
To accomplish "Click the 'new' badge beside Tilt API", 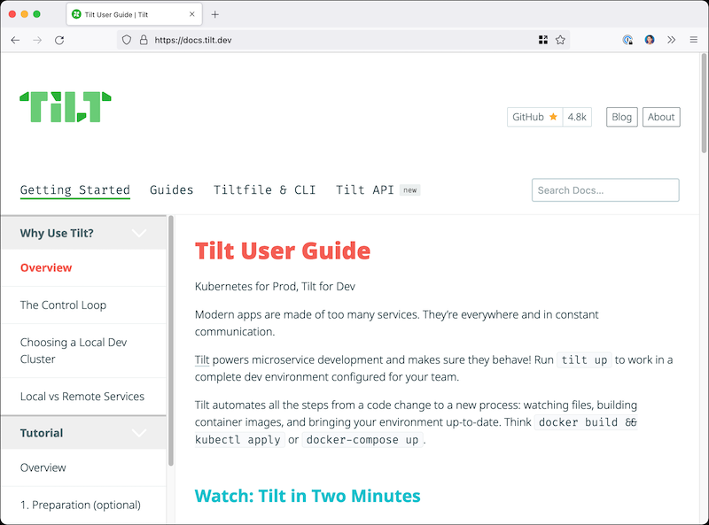I will (x=410, y=190).
